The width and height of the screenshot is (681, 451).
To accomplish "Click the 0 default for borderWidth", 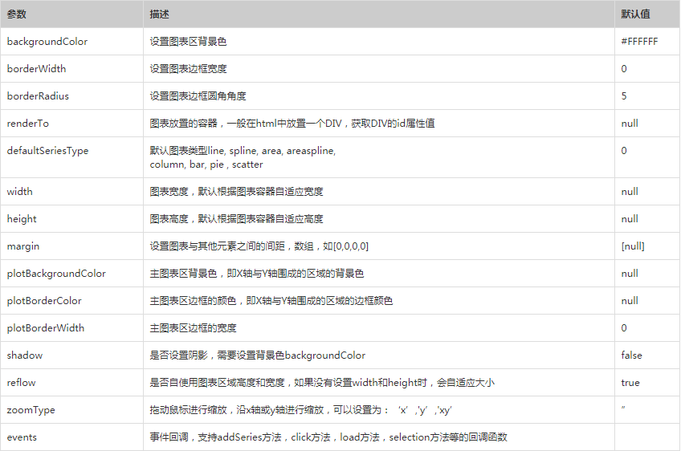I will [624, 68].
